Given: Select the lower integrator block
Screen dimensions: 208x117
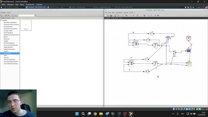Looking at the screenshot, I should [155, 63].
